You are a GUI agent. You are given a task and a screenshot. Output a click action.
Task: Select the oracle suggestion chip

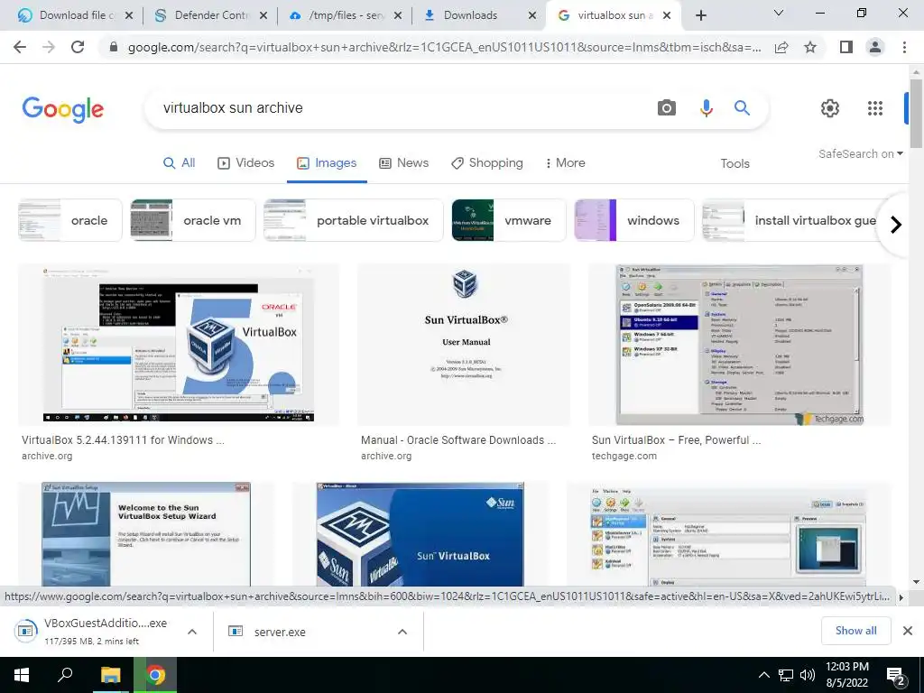click(70, 220)
